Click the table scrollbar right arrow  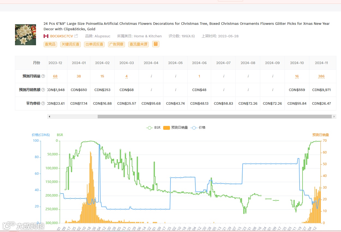click(334, 116)
